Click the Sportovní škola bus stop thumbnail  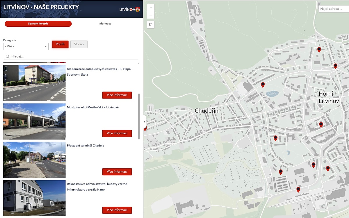tap(34, 83)
